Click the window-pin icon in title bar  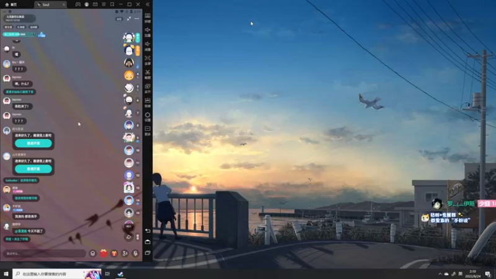tap(112, 4)
